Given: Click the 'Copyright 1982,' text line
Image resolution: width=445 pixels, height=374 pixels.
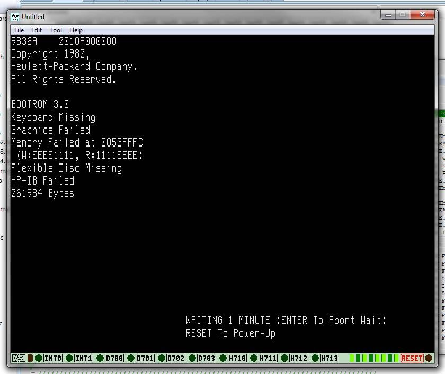Looking at the screenshot, I should point(50,54).
